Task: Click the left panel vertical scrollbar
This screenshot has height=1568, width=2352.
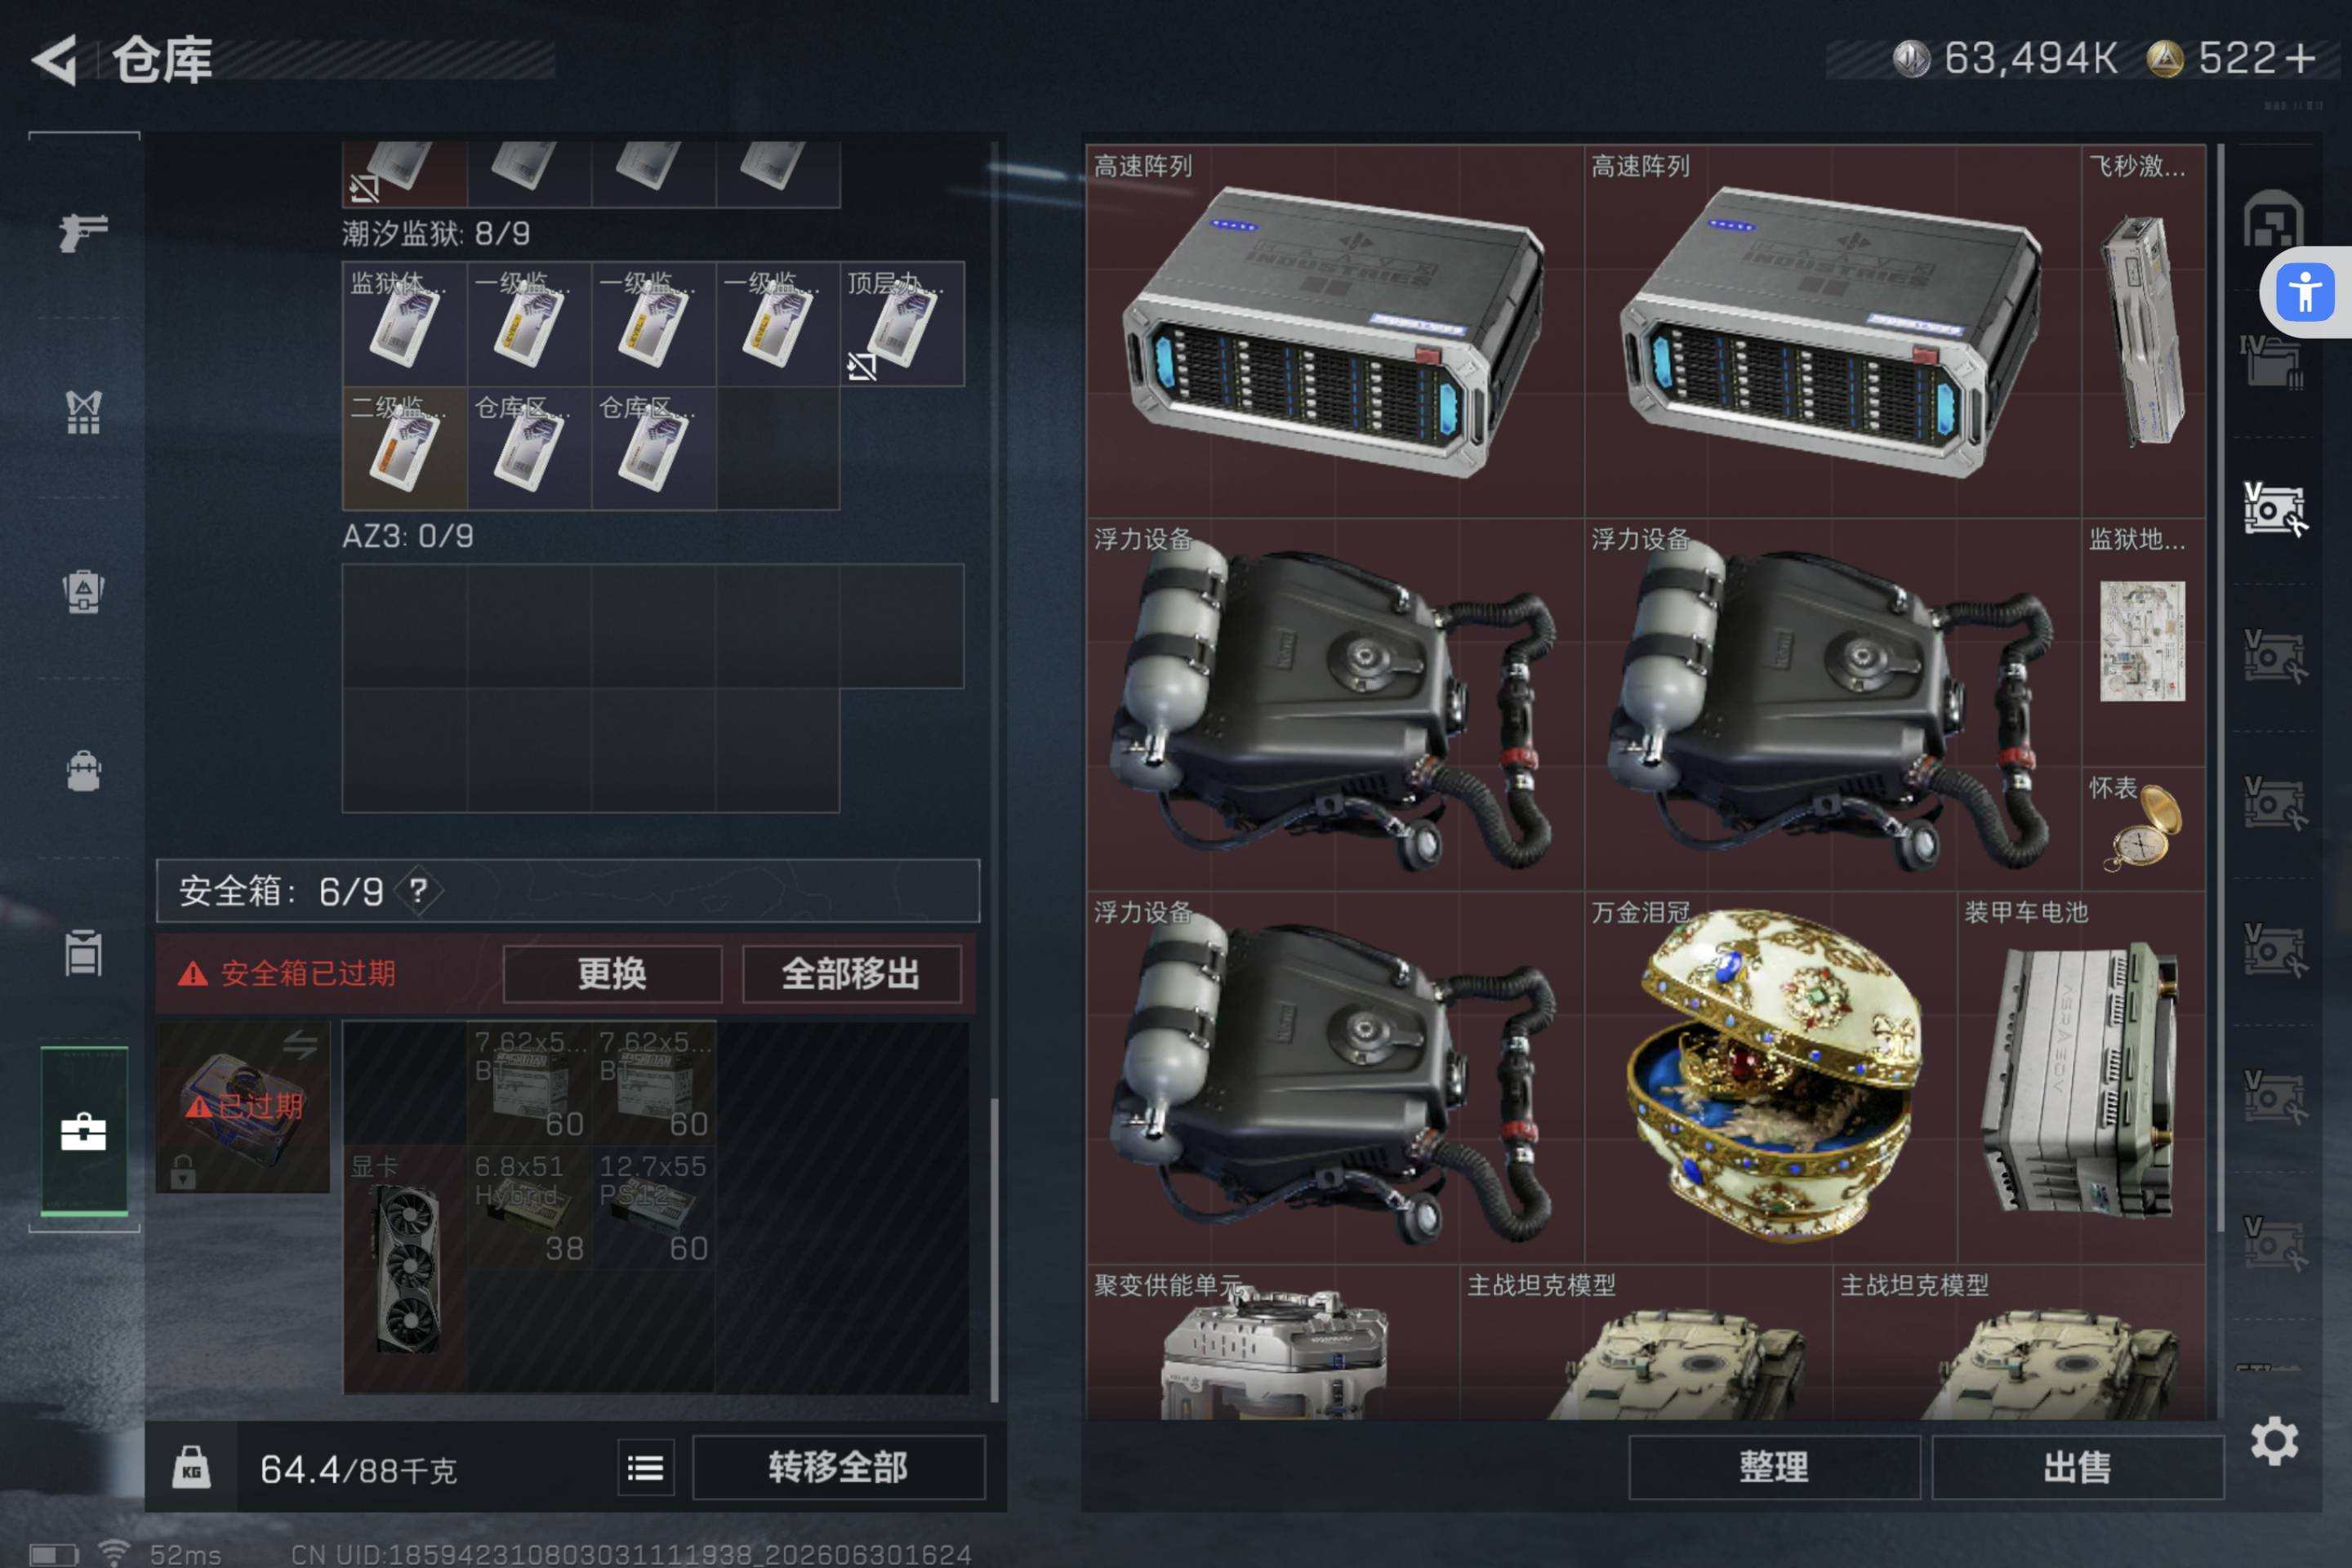Action: click(x=994, y=1250)
